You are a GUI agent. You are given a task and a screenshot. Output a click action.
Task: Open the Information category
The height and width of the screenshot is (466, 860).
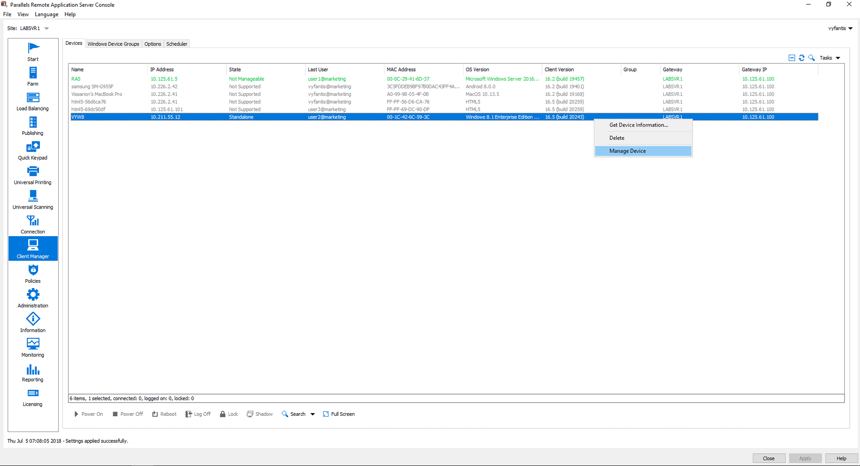(33, 323)
